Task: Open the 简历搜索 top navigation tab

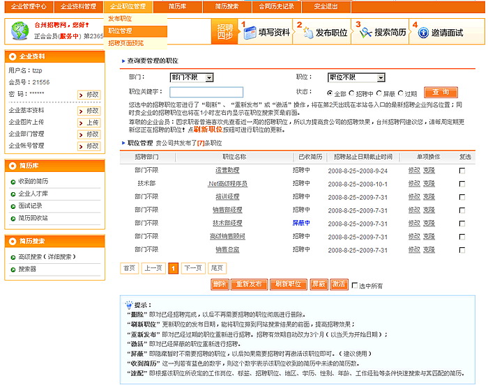Action: click(x=227, y=6)
